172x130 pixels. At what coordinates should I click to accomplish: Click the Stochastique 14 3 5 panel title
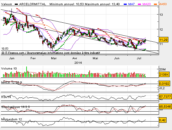click(15, 107)
